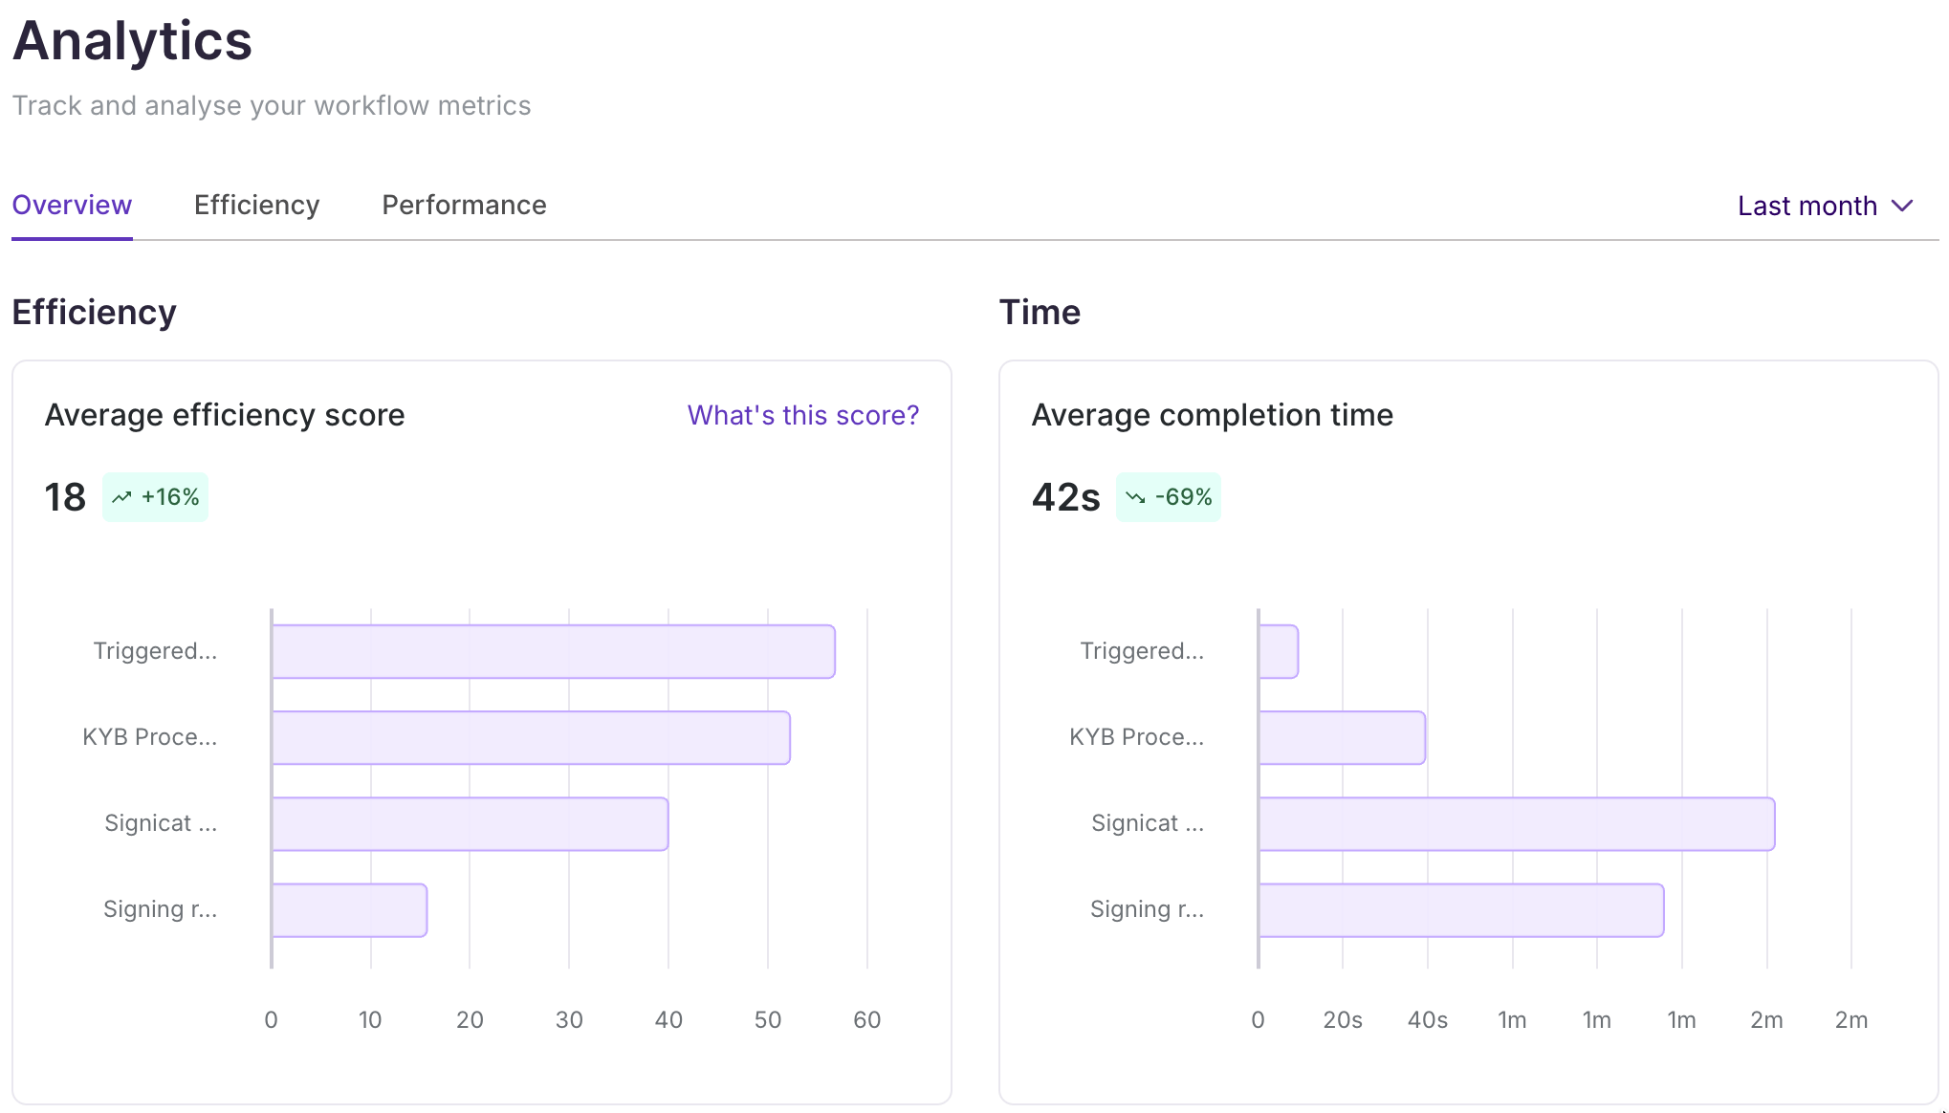
Task: Click the chevron next to Last month
Action: pos(1903,206)
